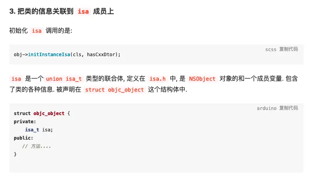Viewport: 313px width, 179px height.
Task: Click the union isa_t inline code
Action: coord(64,79)
